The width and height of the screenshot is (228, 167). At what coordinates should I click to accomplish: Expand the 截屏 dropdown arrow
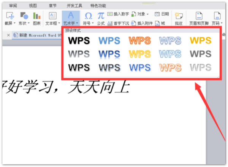[14, 23]
